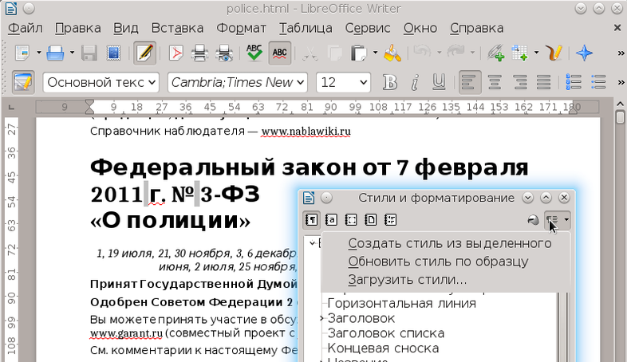627x362 pixels.
Task: Toggle bulleted list icon
Action: 598,82
